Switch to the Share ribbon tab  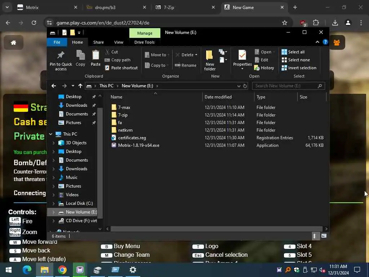click(98, 42)
